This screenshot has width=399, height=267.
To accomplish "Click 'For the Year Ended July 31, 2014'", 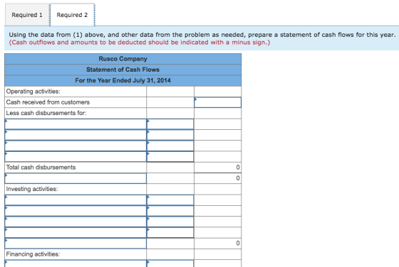I will (x=123, y=81).
